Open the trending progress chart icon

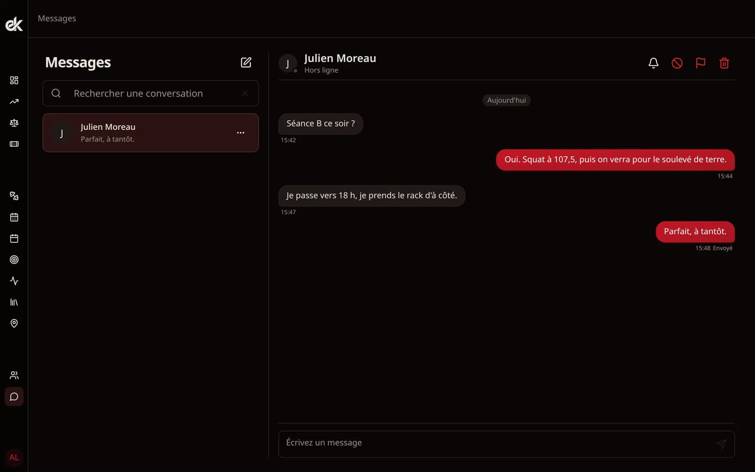(14, 101)
